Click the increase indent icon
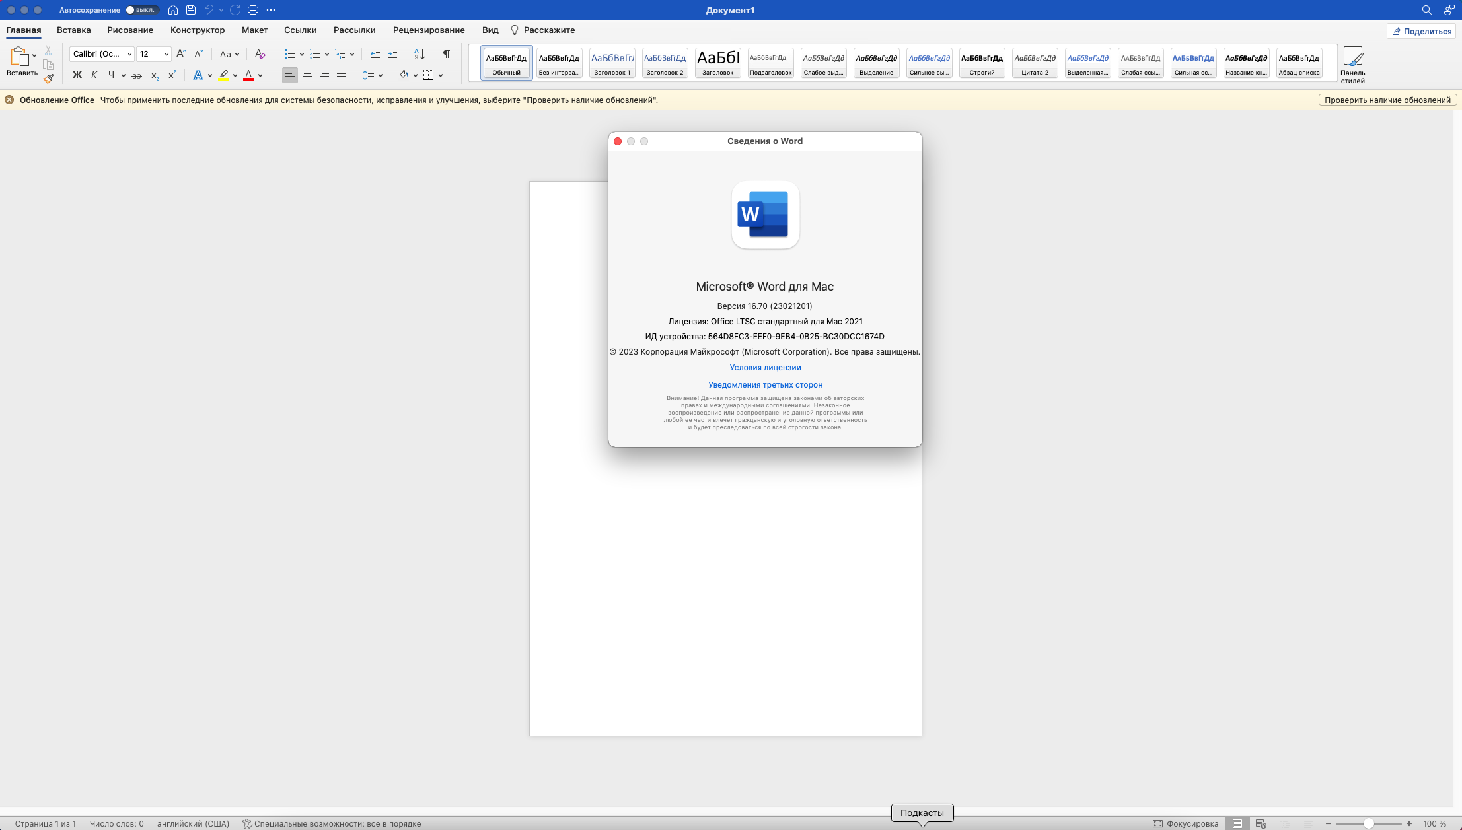The height and width of the screenshot is (830, 1462). point(392,54)
